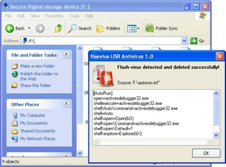
Task: Open the My Computer link
Action: 33,115
